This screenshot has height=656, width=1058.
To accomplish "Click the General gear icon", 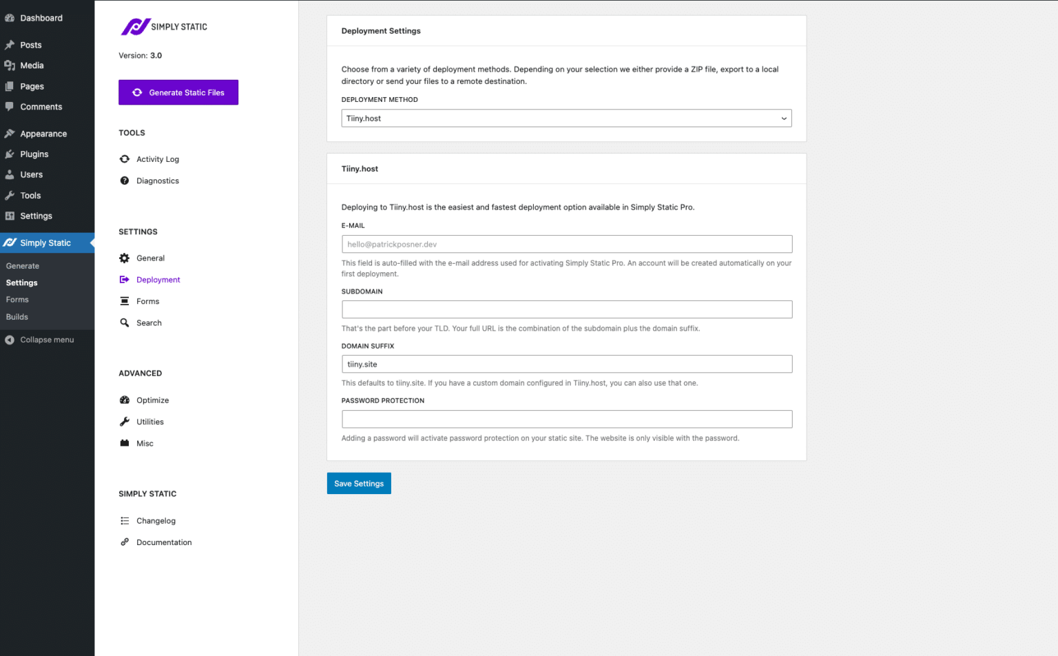I will (x=125, y=258).
